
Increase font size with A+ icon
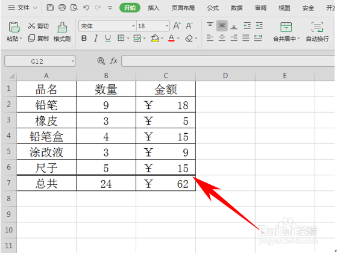click(177, 26)
